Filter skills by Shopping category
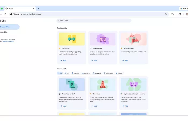Screen dimensions: 188x121 [97, 73]
